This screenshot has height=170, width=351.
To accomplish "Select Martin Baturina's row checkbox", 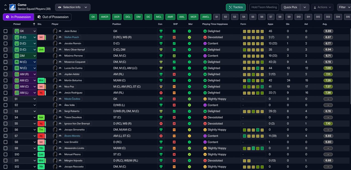I will pos(5,81).
